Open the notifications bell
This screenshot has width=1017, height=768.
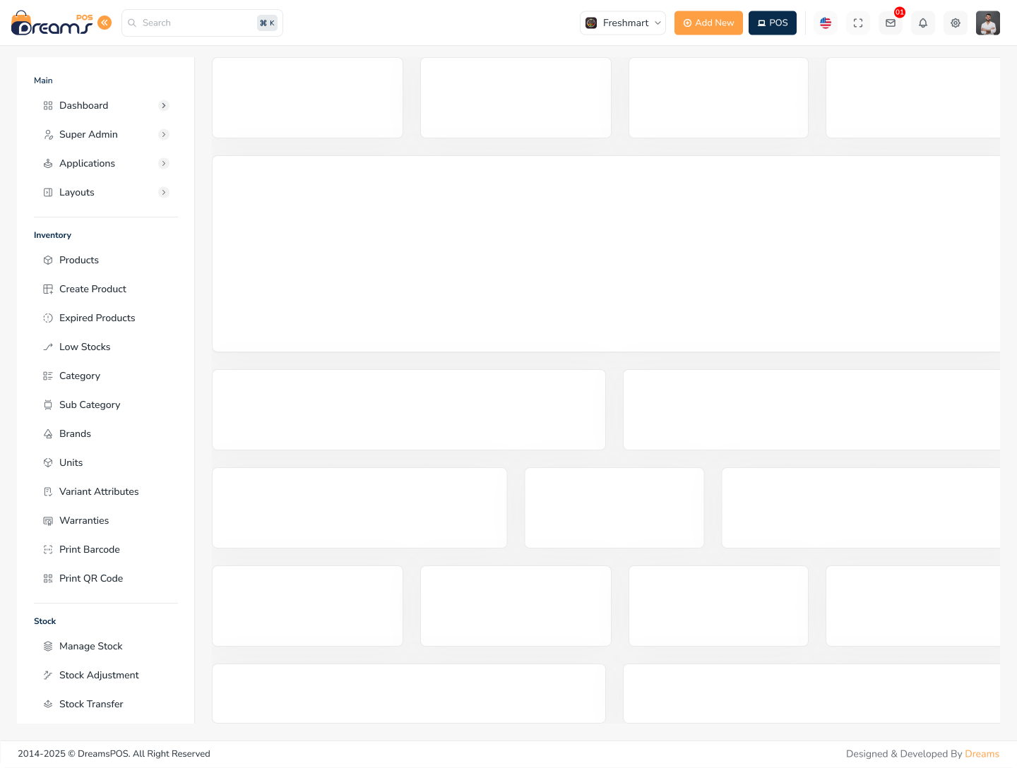pyautogui.click(x=923, y=23)
